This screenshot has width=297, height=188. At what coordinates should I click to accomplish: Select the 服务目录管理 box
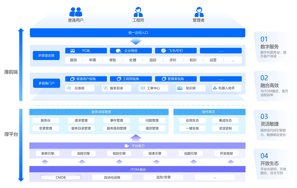pos(81,128)
